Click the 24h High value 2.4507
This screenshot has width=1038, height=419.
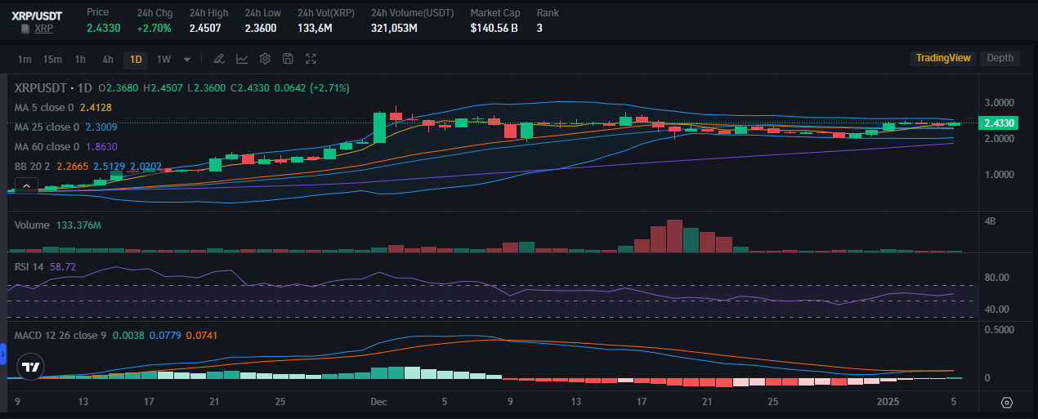click(x=205, y=29)
